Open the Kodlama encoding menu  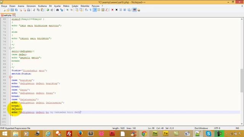(x=42, y=6)
